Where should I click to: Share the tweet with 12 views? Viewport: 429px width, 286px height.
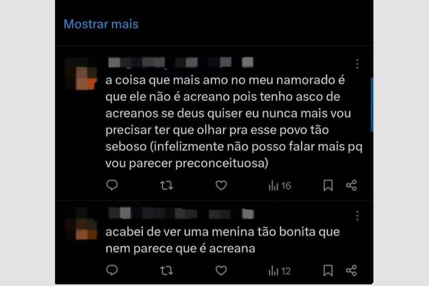351,271
